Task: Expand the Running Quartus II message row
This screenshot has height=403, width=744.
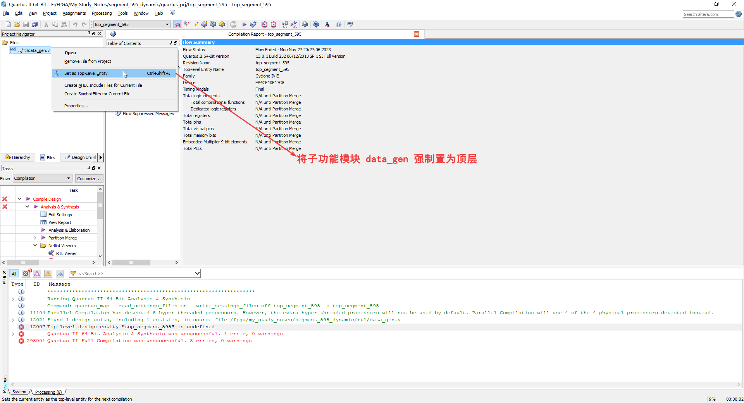Action: click(x=13, y=299)
